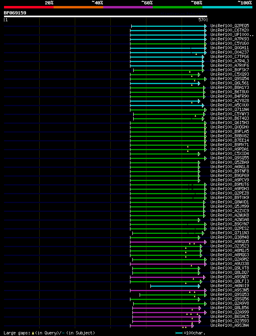Go to entry UniRef100_Q8W0D1
Viewport: 256px width, 336px height.
point(230,202)
